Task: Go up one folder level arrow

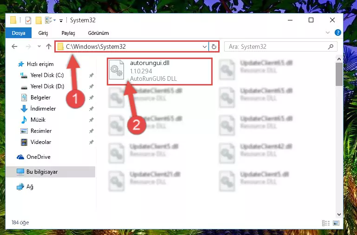Action: (48, 47)
